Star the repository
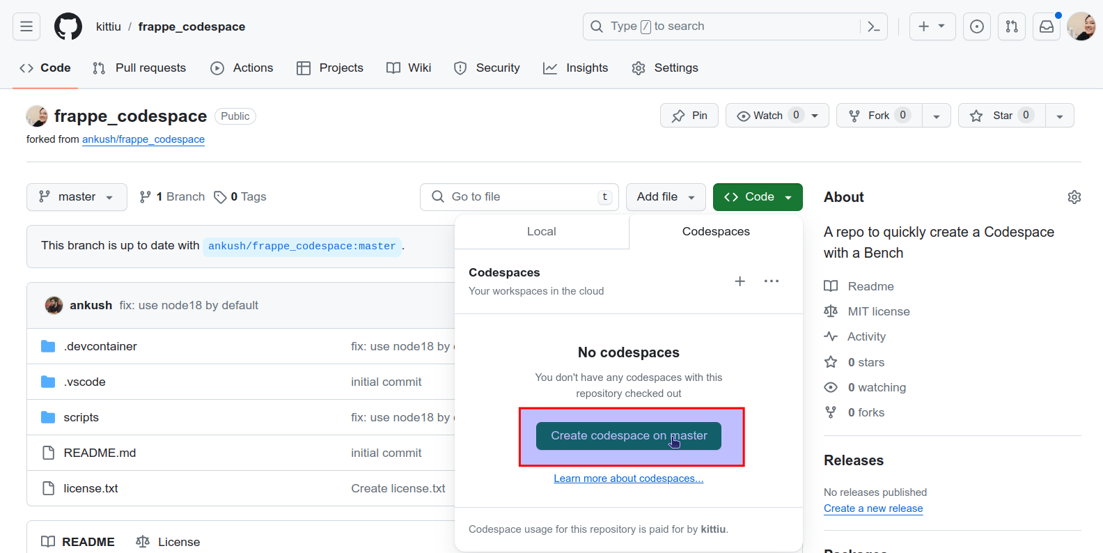The height and width of the screenshot is (553, 1103). (x=1001, y=116)
